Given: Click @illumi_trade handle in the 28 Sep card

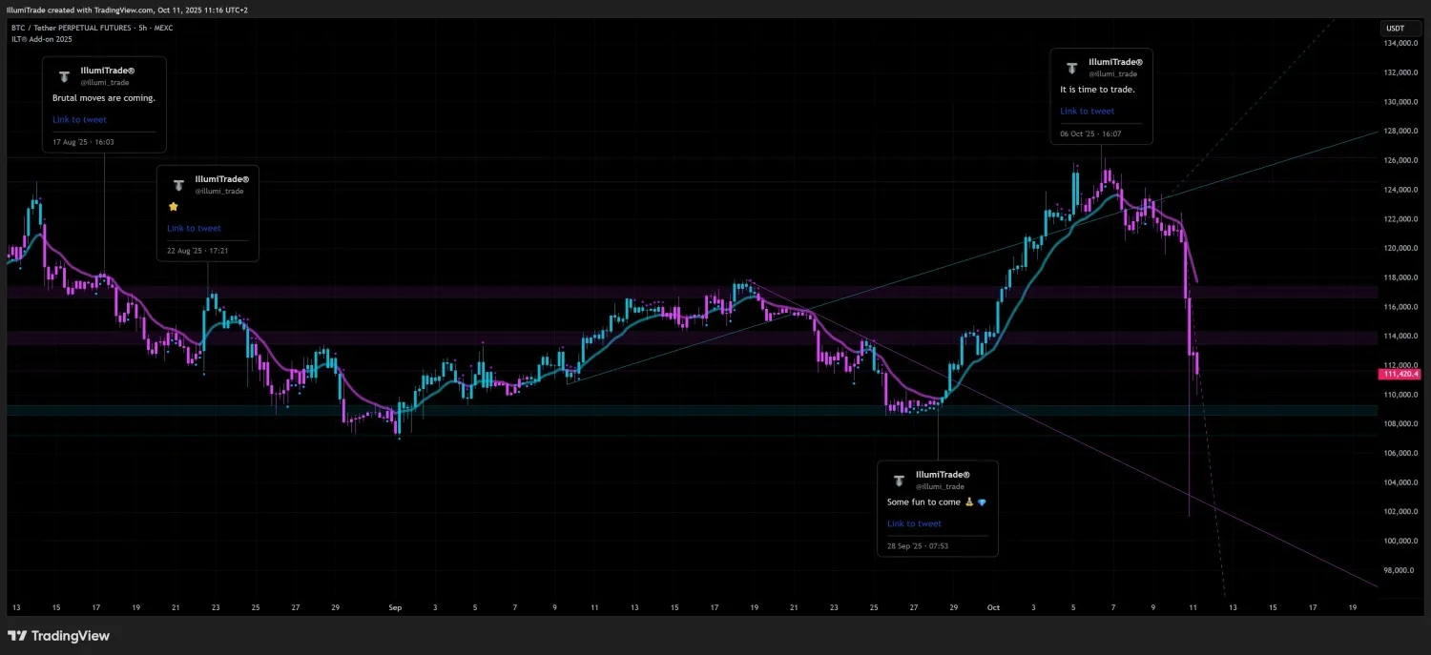Looking at the screenshot, I should pos(940,486).
